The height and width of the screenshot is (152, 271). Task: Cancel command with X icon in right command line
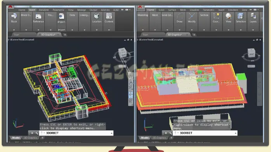pos(166,133)
